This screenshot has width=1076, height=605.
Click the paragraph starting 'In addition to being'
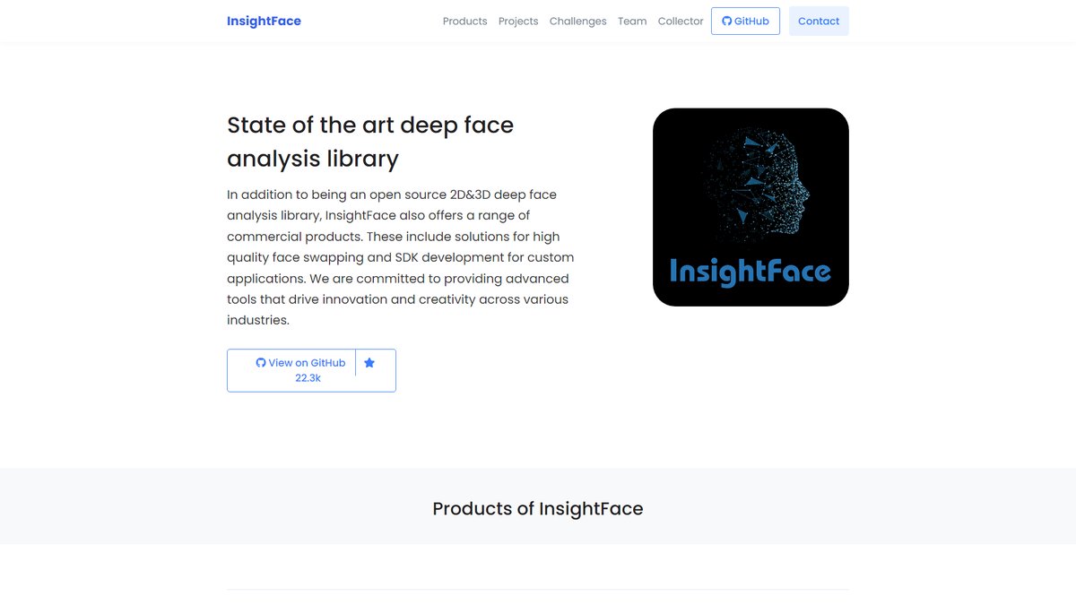click(x=401, y=257)
